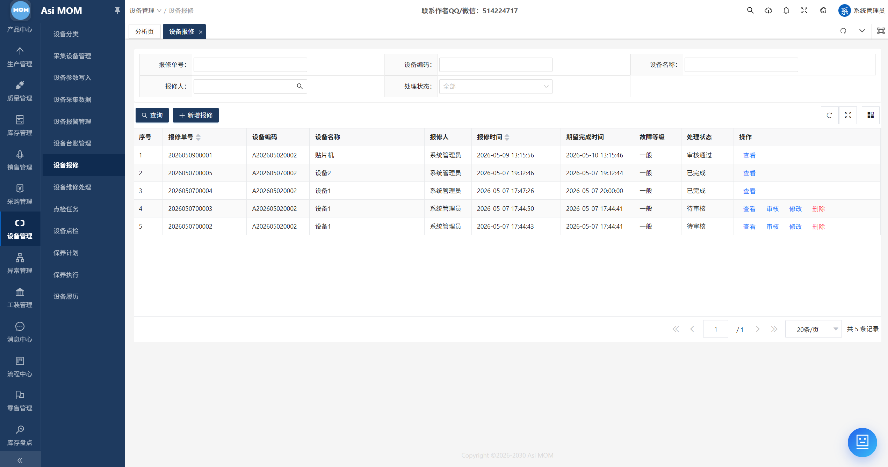Open the 流程中心 sidebar module
This screenshot has width=888, height=467.
point(20,367)
